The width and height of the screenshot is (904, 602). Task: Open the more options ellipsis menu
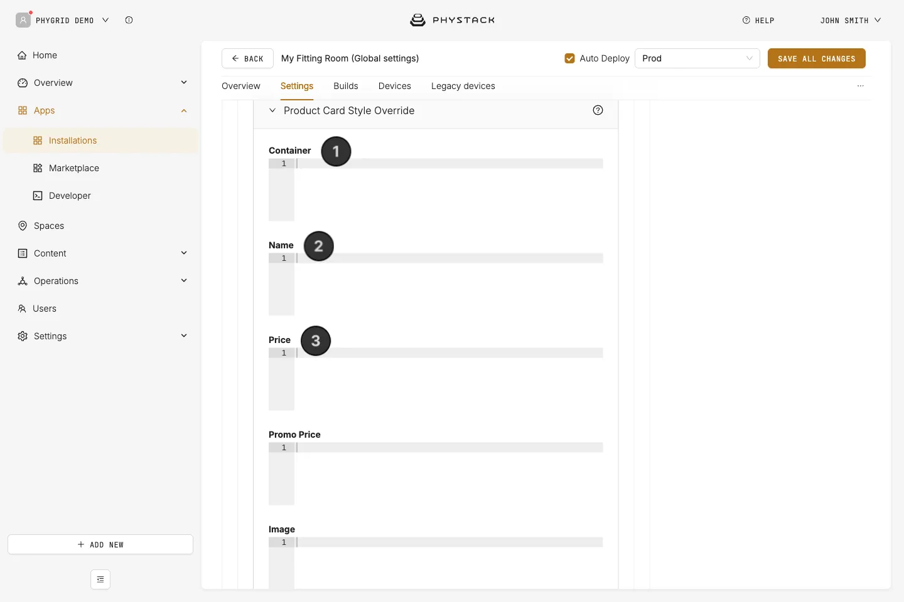point(861,86)
